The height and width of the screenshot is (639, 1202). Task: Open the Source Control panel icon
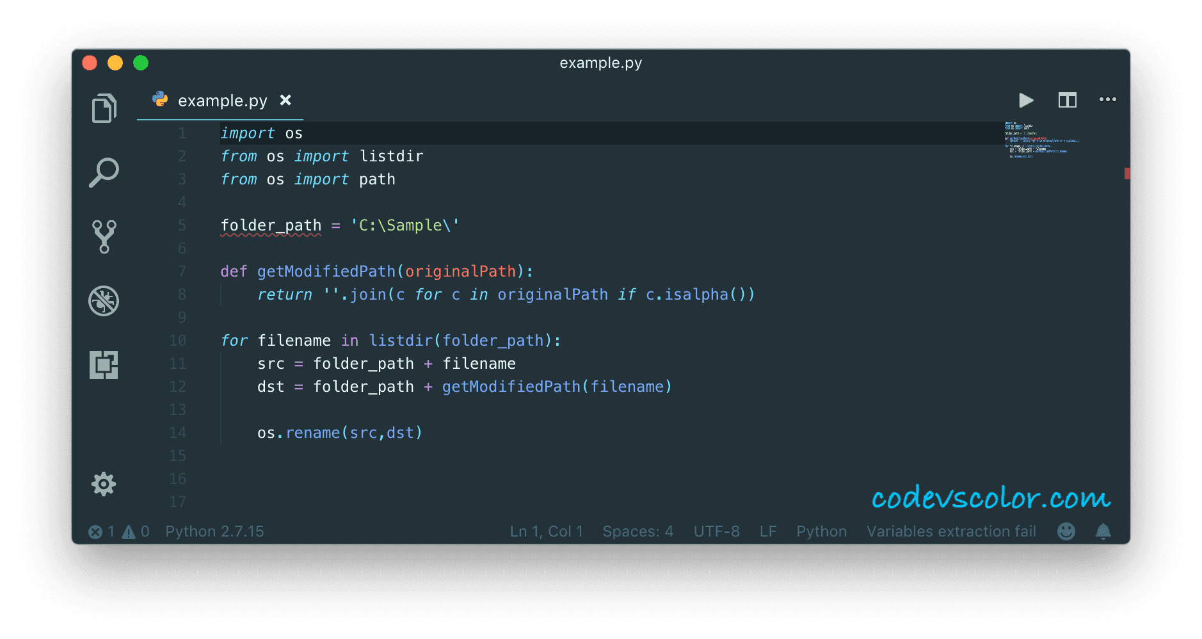tap(104, 237)
